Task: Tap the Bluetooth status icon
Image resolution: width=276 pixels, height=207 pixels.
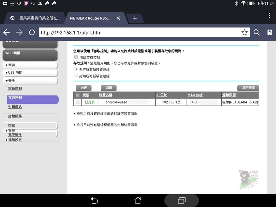Action: [x=237, y=3]
